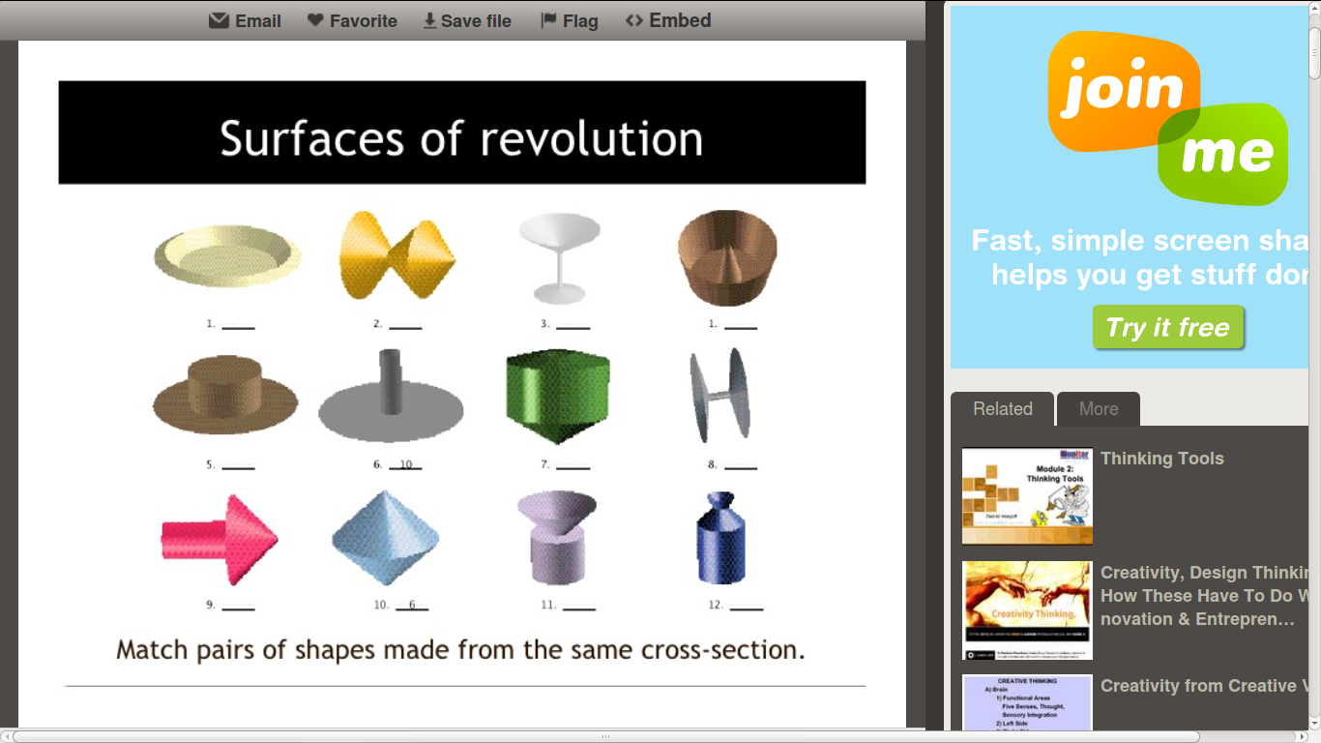Click answer blank for shape 10

pyautogui.click(x=412, y=605)
